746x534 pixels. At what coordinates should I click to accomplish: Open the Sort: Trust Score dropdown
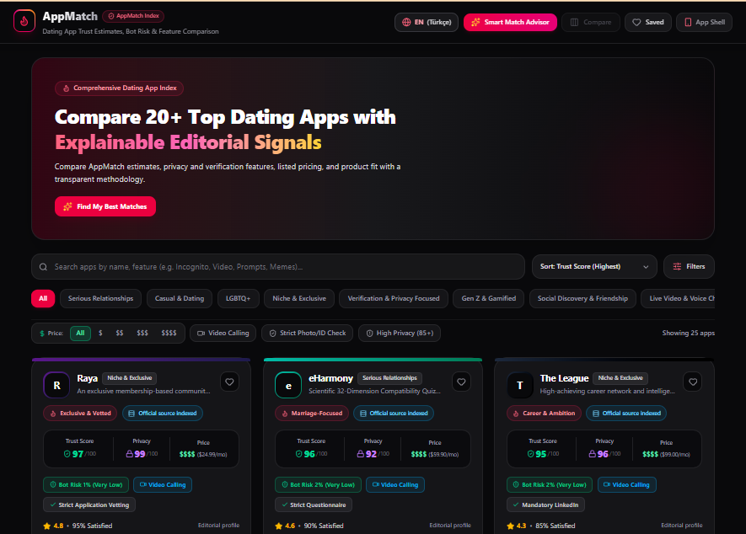(594, 267)
